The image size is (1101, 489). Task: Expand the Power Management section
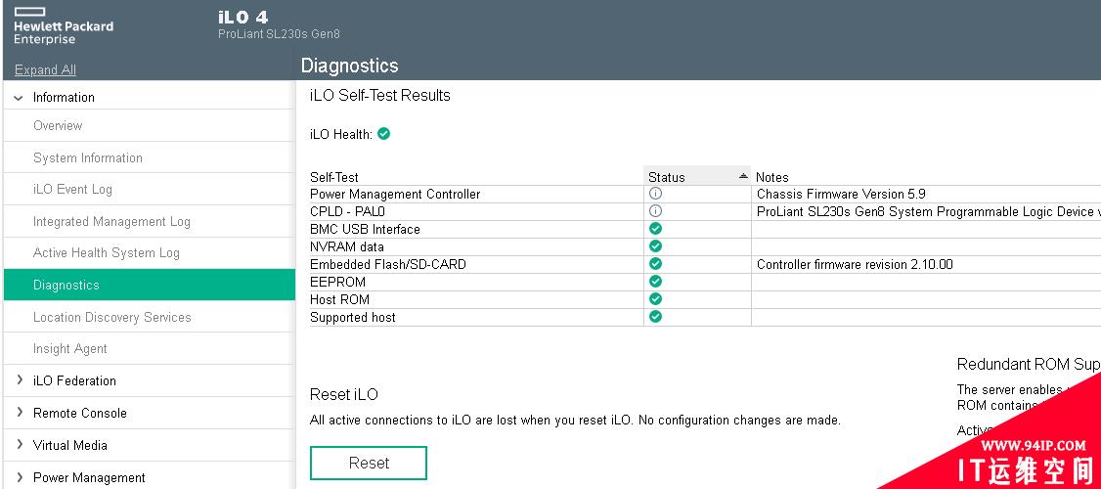coord(20,477)
